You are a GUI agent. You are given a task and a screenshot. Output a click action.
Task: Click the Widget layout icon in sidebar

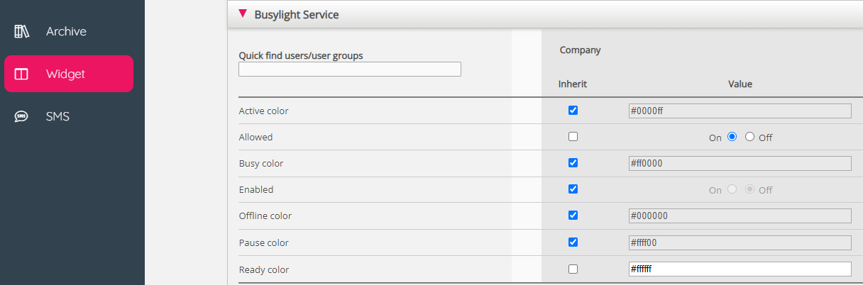[21, 74]
